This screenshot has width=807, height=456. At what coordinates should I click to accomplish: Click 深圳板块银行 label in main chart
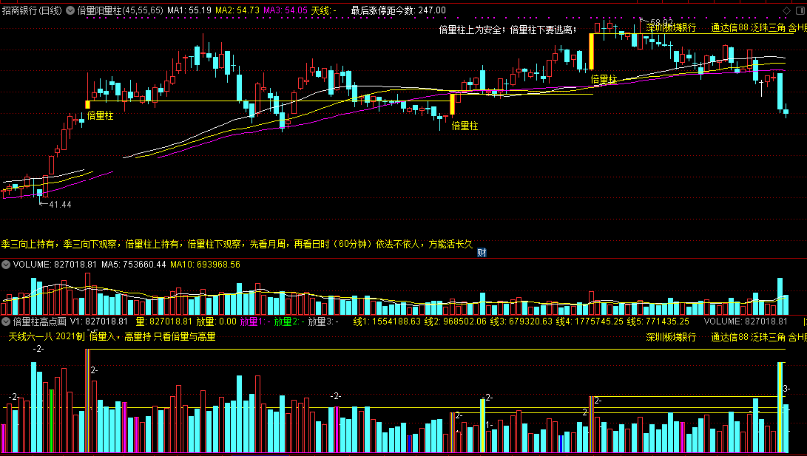671,28
